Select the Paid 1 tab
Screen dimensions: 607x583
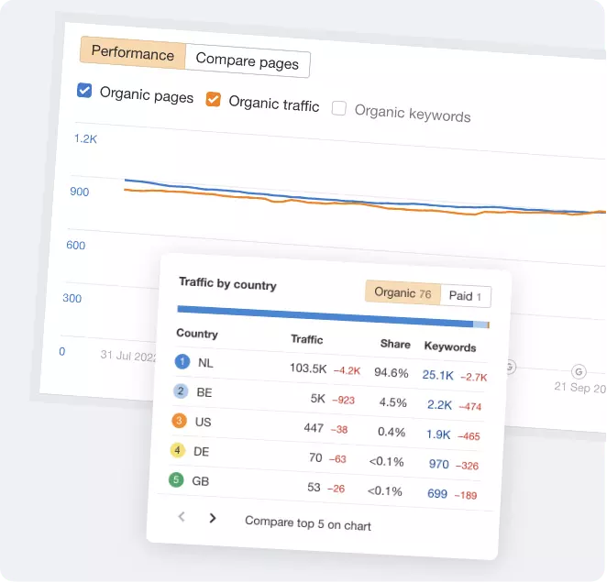click(x=466, y=296)
